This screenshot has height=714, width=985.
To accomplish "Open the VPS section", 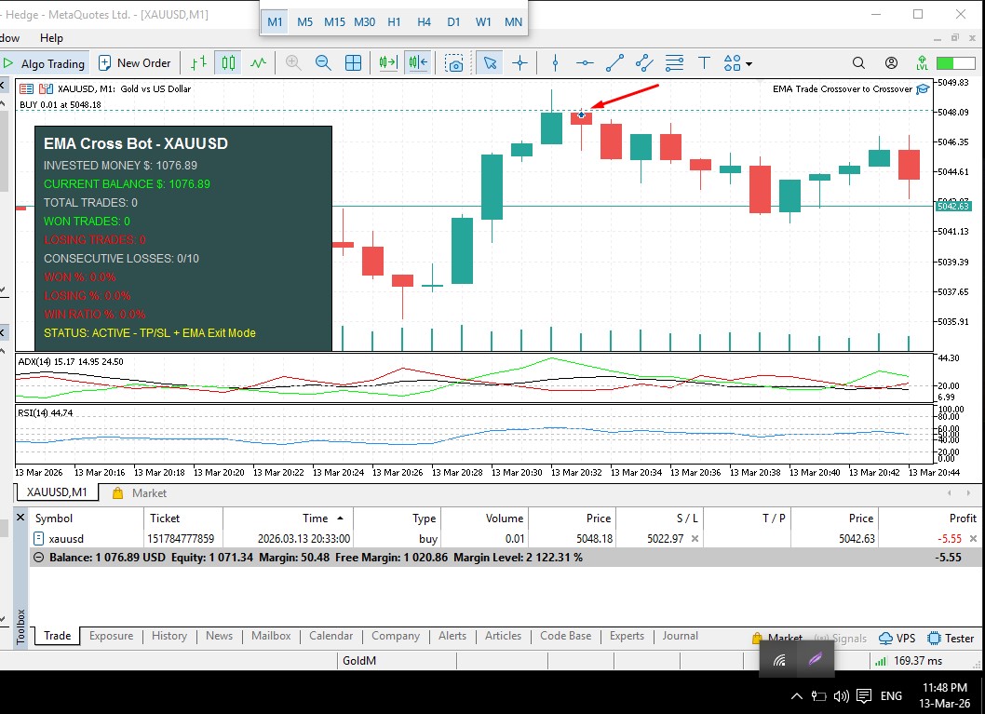I will (897, 638).
